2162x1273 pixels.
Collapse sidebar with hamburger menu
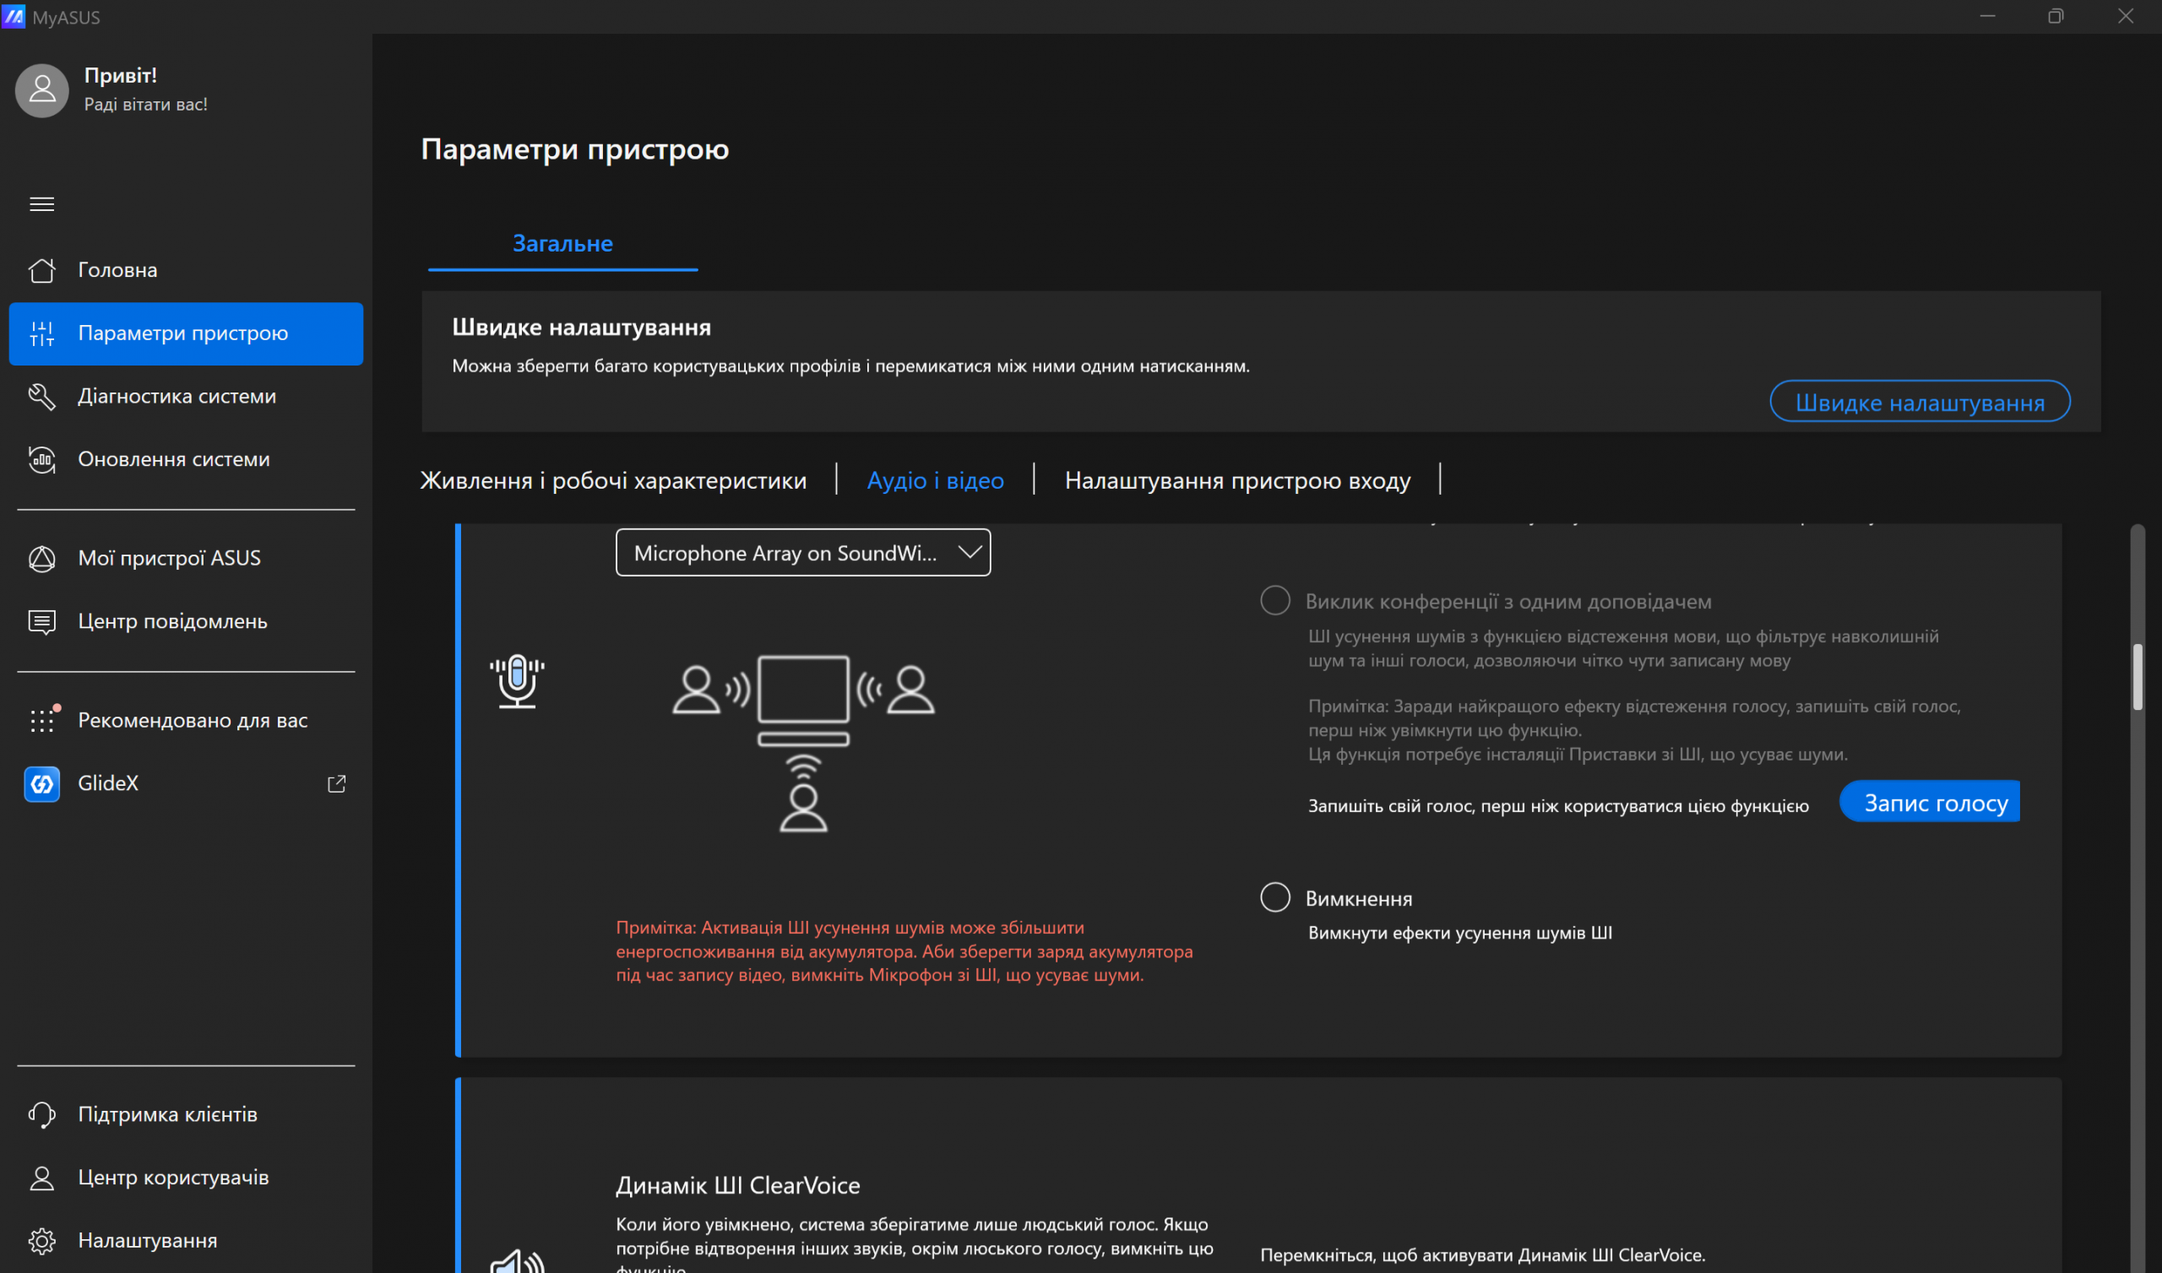pyautogui.click(x=41, y=204)
